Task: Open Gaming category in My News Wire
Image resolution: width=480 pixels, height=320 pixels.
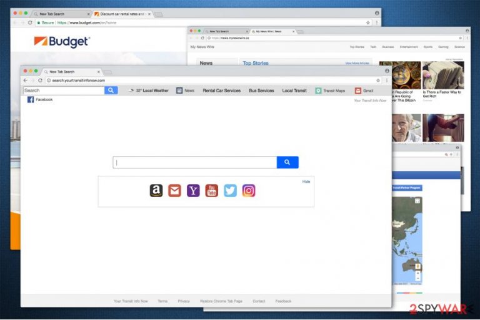Action: 443,47
